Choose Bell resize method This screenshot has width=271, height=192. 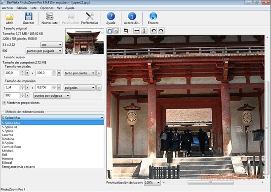click(x=52, y=155)
